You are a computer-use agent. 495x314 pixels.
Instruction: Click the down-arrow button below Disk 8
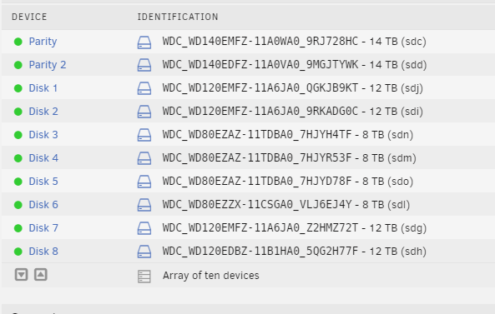[22, 275]
